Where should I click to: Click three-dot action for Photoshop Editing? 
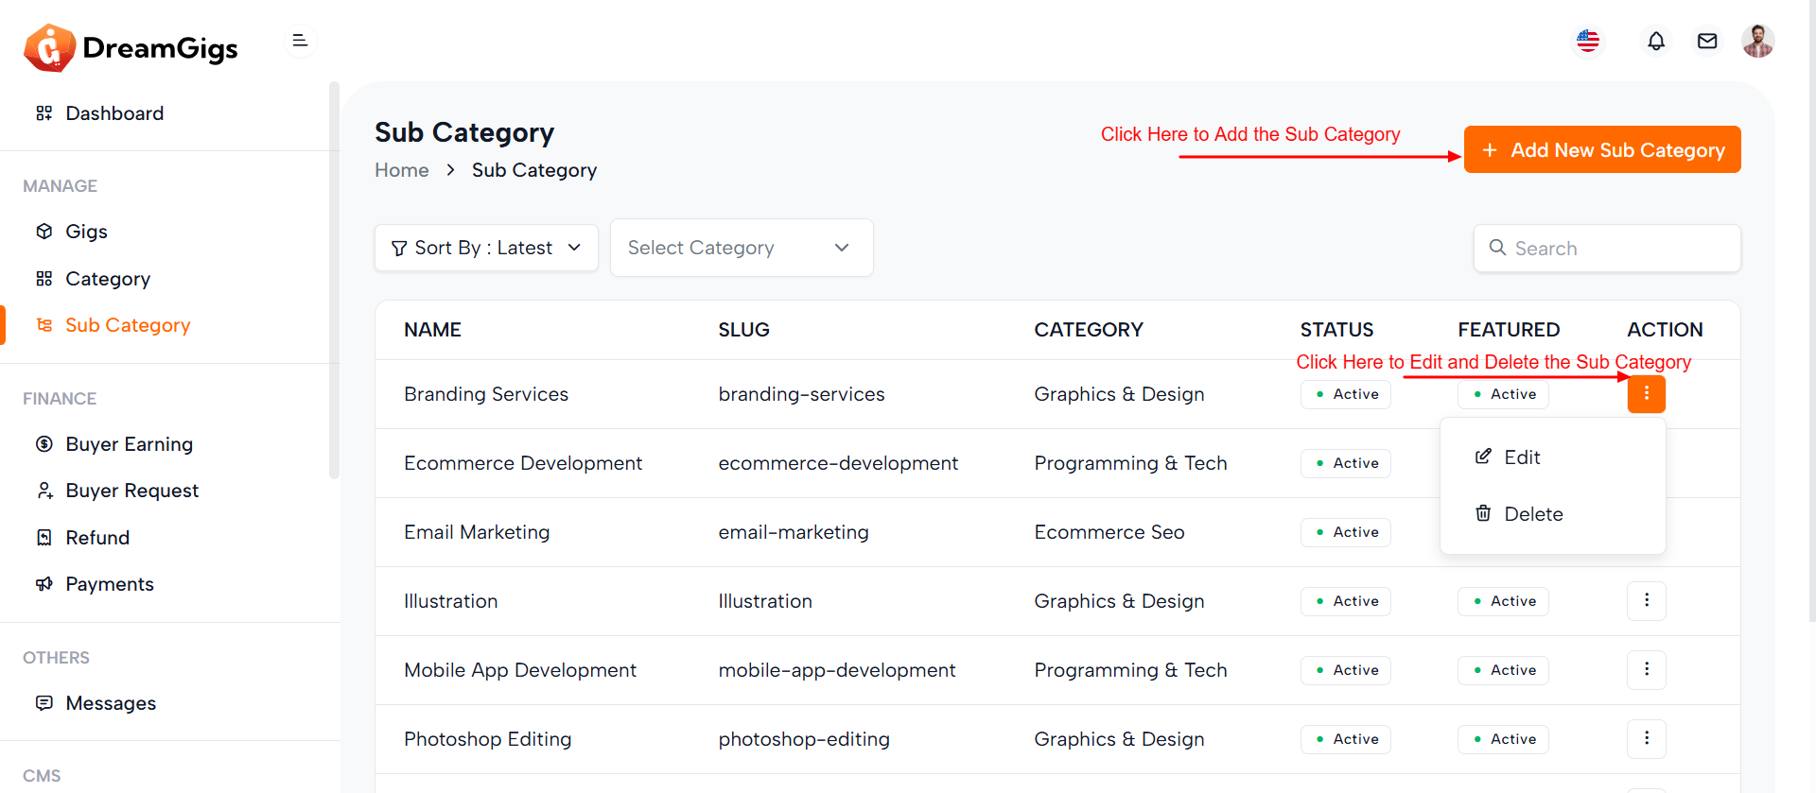point(1646,739)
